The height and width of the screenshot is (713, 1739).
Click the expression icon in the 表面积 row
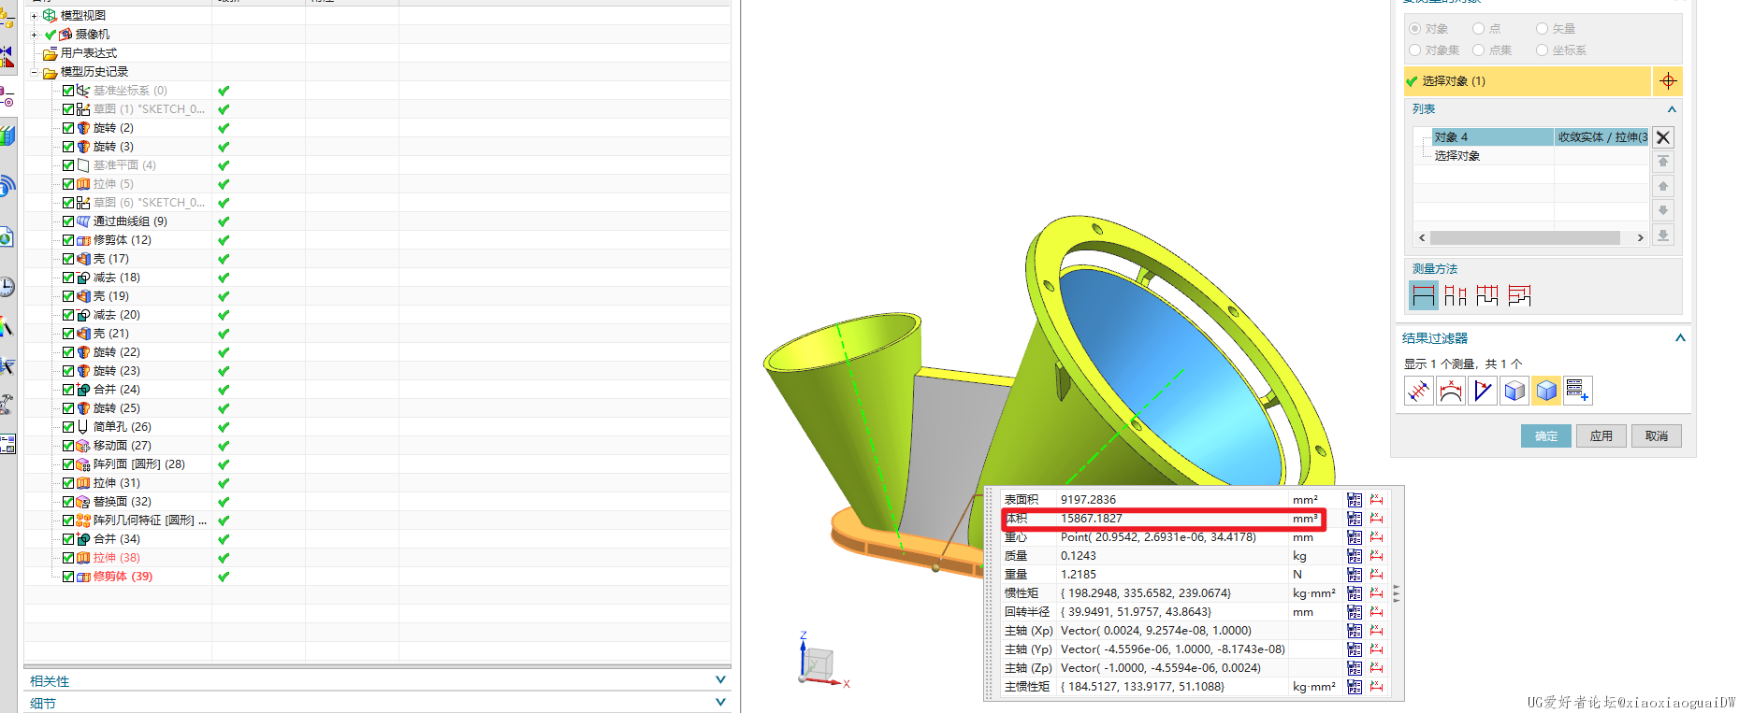pos(1355,500)
